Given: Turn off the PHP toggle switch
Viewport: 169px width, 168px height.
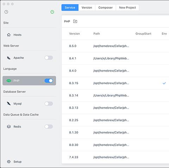Looking at the screenshot, I should [x=49, y=80].
